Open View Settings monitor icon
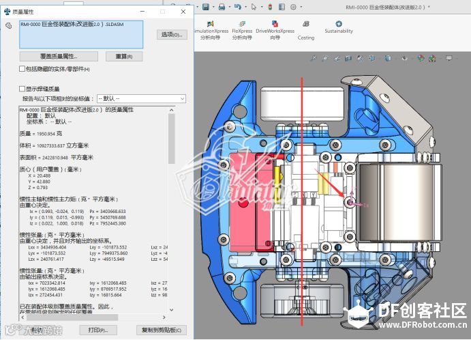This screenshot has height=340, width=471. (x=449, y=58)
